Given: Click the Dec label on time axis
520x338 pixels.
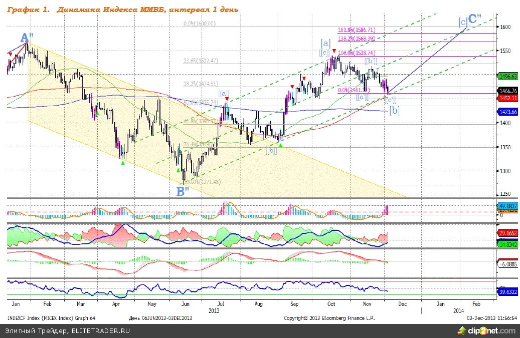Looking at the screenshot, I should coord(401,304).
